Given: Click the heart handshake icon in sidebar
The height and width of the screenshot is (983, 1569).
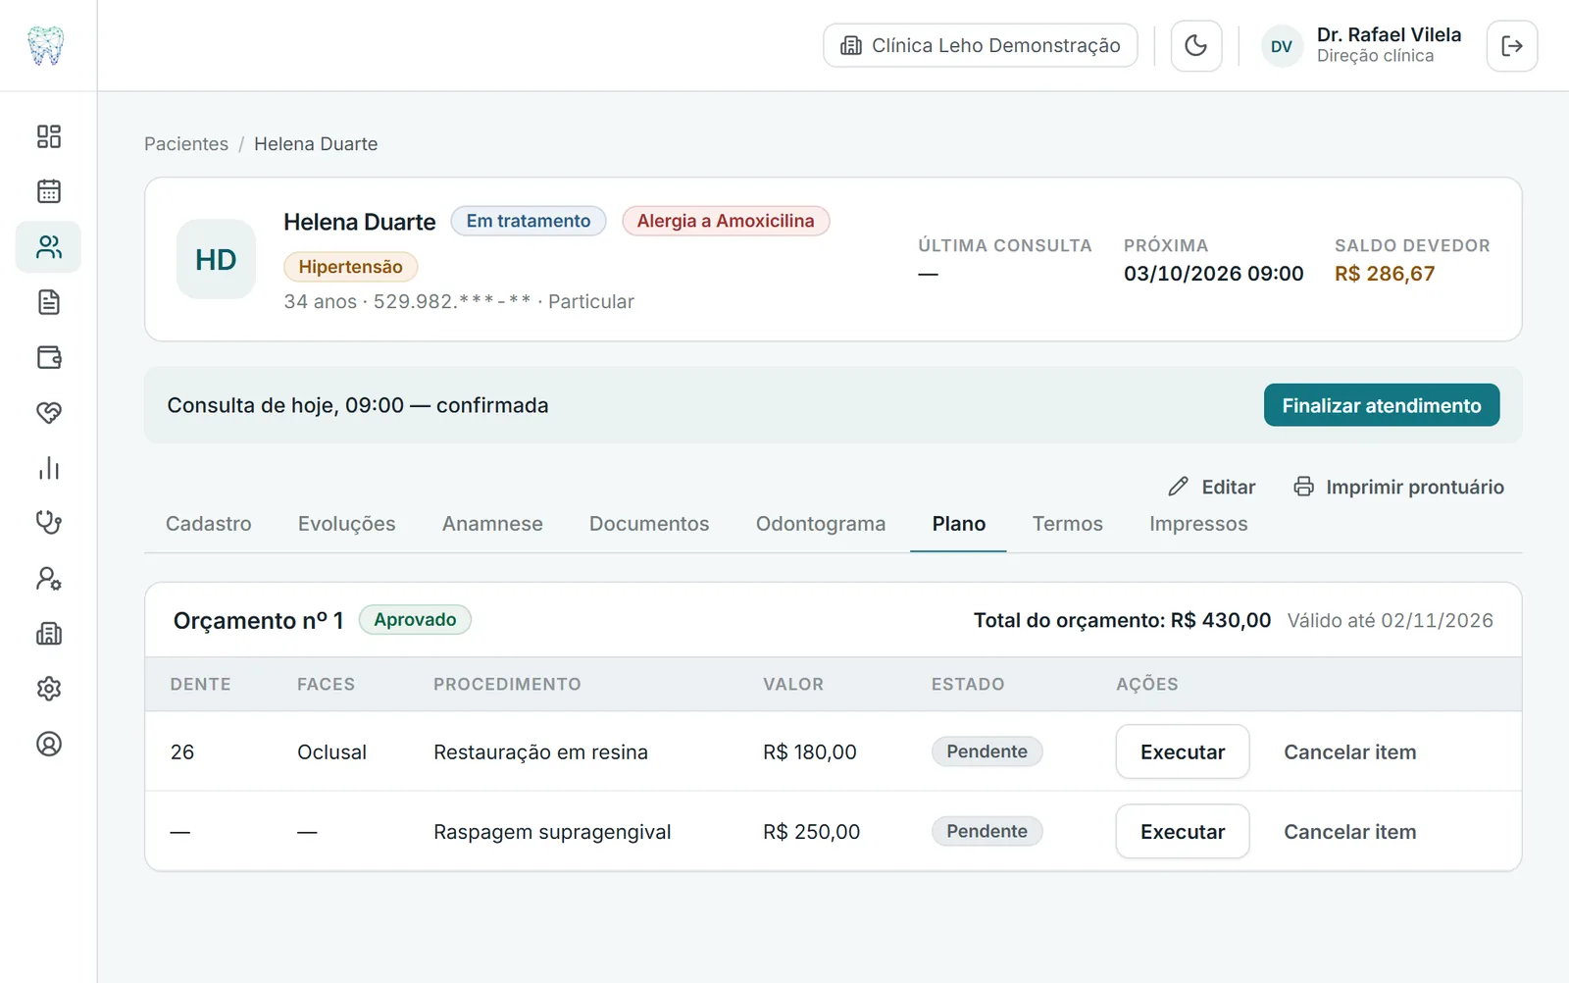Looking at the screenshot, I should 48,412.
